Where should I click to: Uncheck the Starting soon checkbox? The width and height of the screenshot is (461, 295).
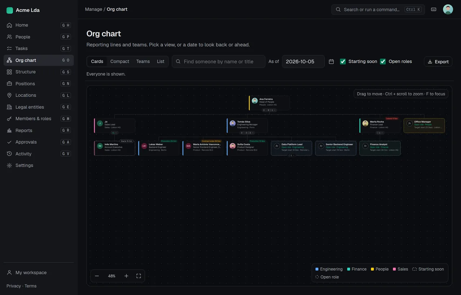pyautogui.click(x=343, y=62)
